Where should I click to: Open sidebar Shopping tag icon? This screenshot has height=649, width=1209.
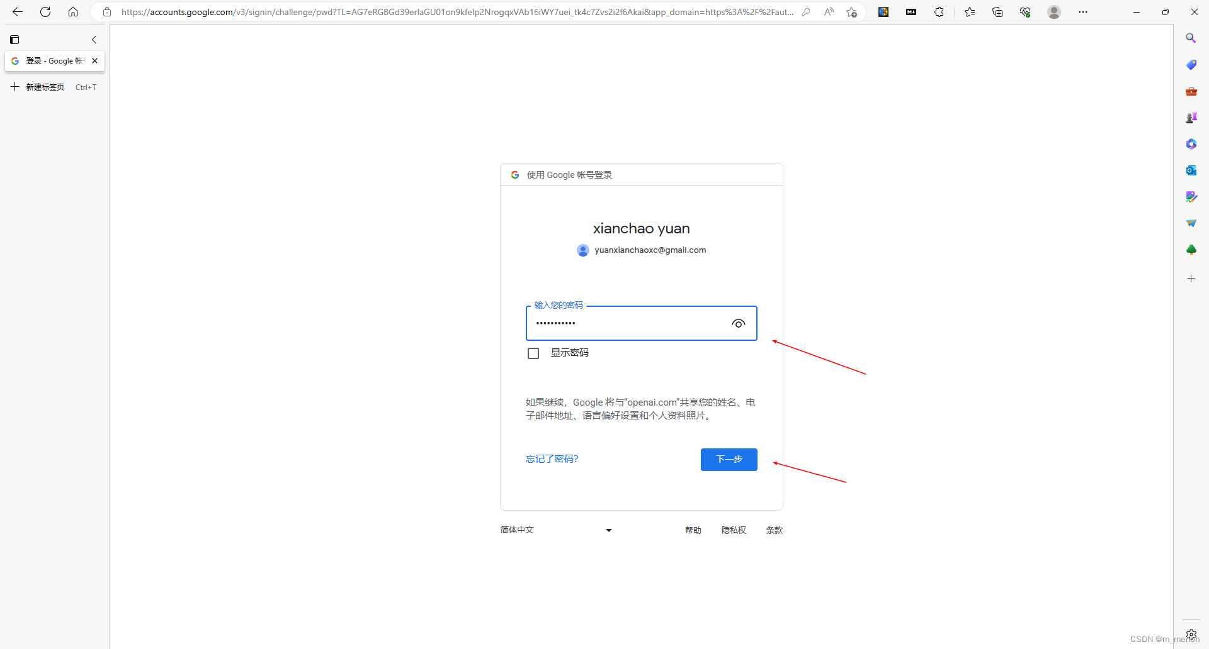[1191, 65]
